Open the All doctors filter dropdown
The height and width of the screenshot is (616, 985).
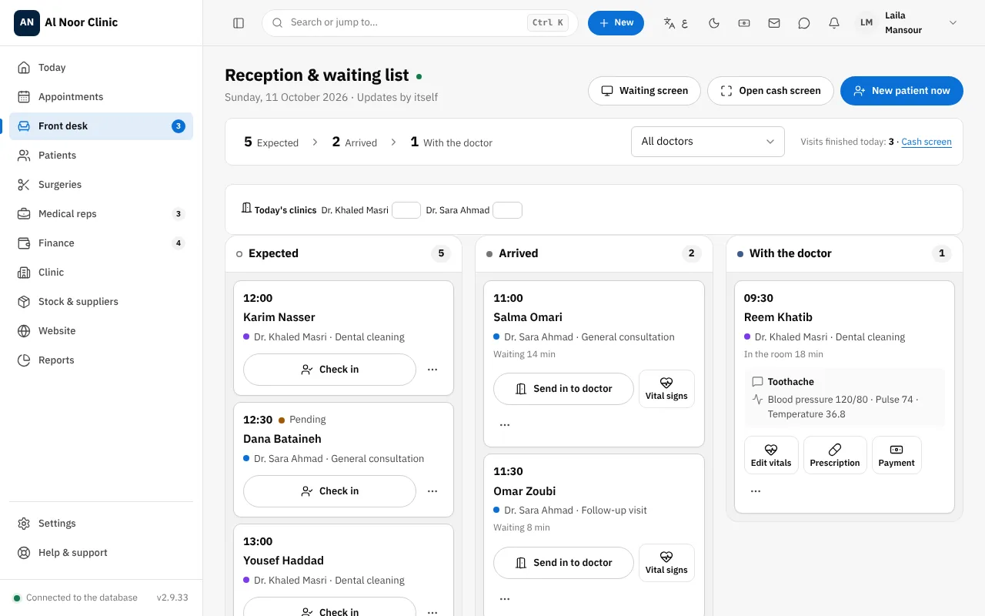point(708,142)
